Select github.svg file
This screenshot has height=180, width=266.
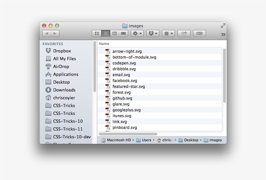(160, 98)
